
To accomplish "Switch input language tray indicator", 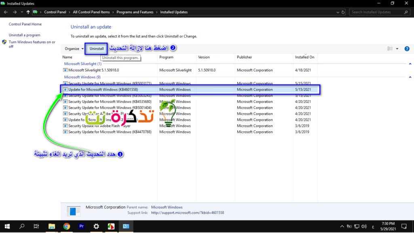I will [373, 227].
